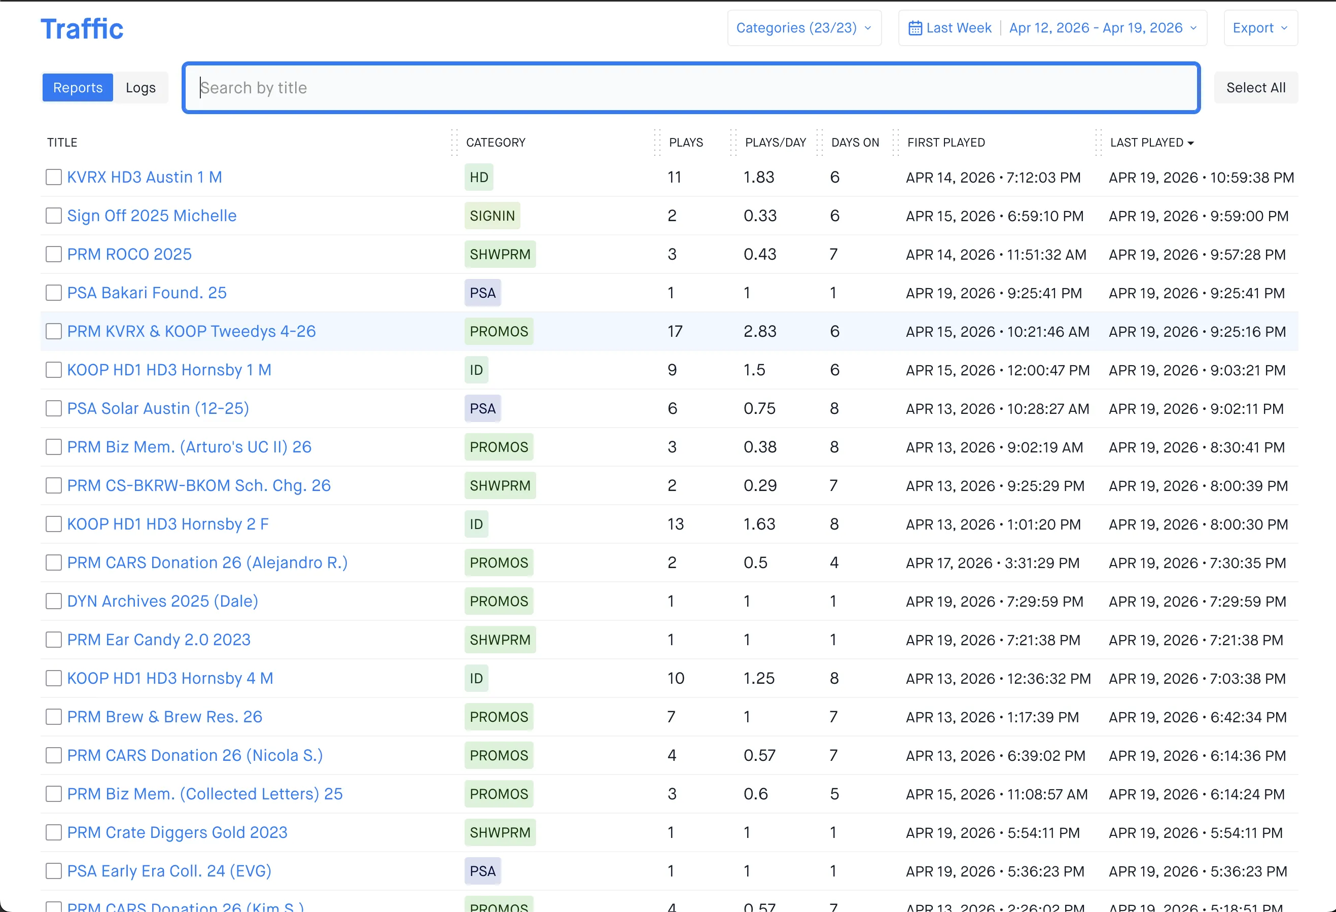Sort by the CATEGORY column header

pos(496,143)
